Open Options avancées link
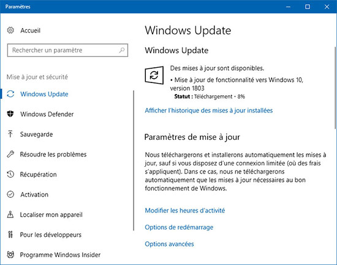Screen dimensions: 337x265 (x=169, y=244)
